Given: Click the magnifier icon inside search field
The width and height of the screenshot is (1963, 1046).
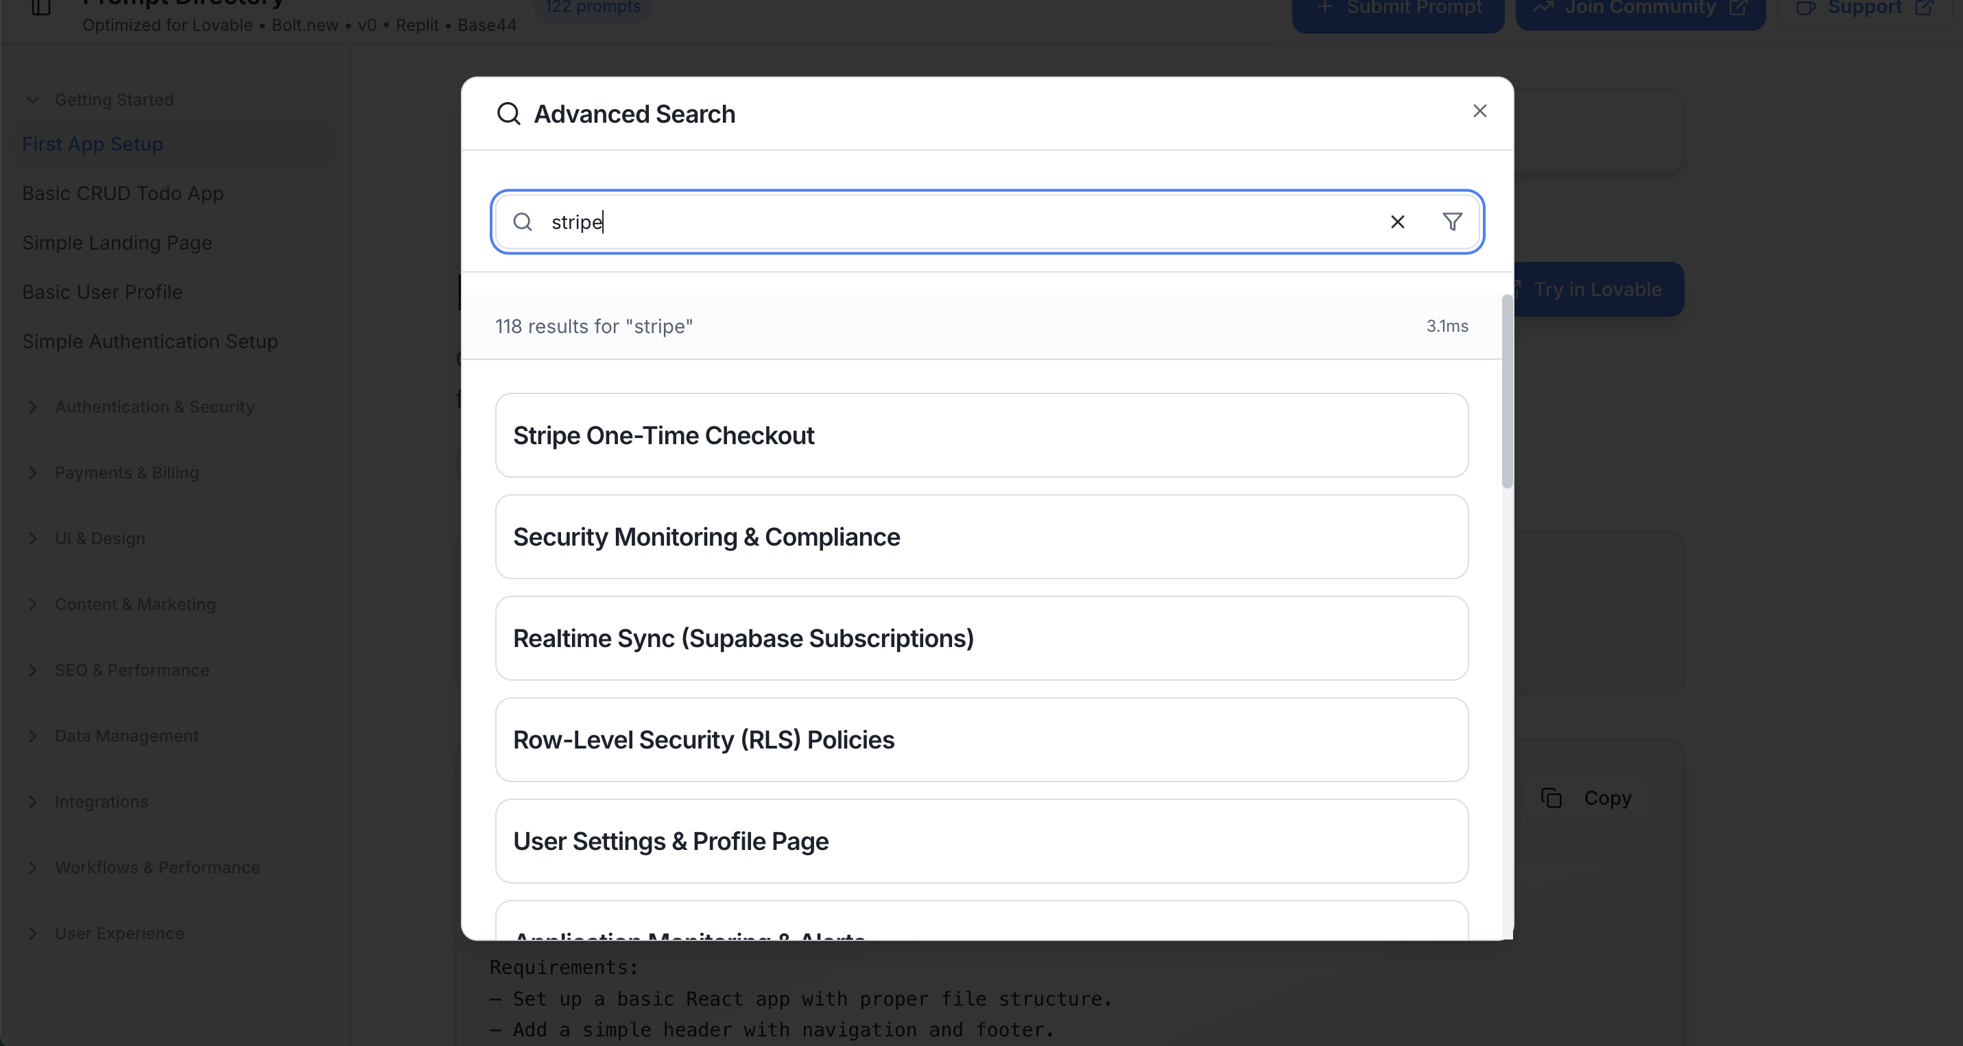Looking at the screenshot, I should pos(522,221).
